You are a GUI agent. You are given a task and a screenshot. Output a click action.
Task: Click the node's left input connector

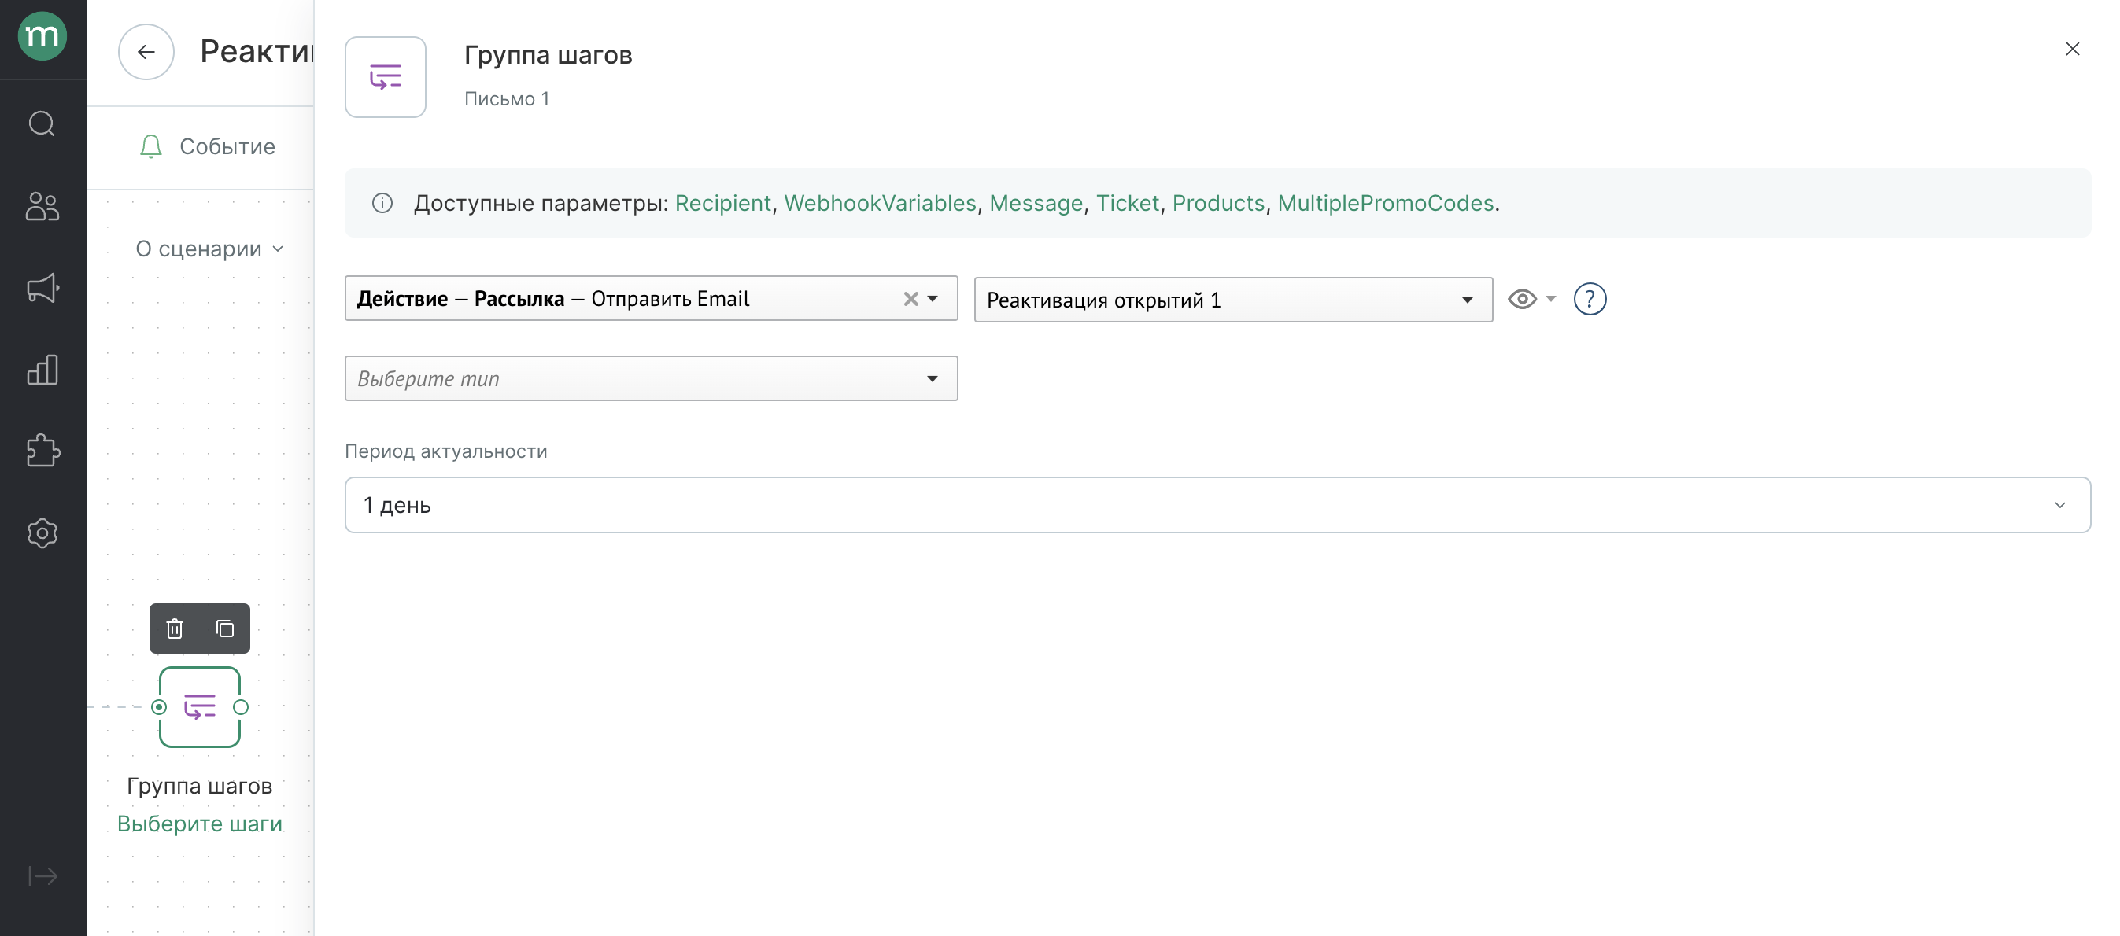tap(159, 707)
